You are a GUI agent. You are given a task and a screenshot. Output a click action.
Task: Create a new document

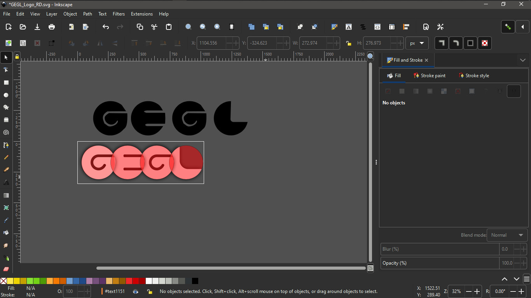pos(9,27)
